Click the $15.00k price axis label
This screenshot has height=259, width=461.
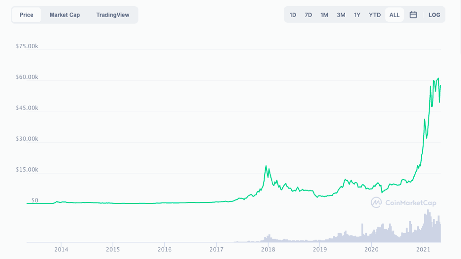27,170
